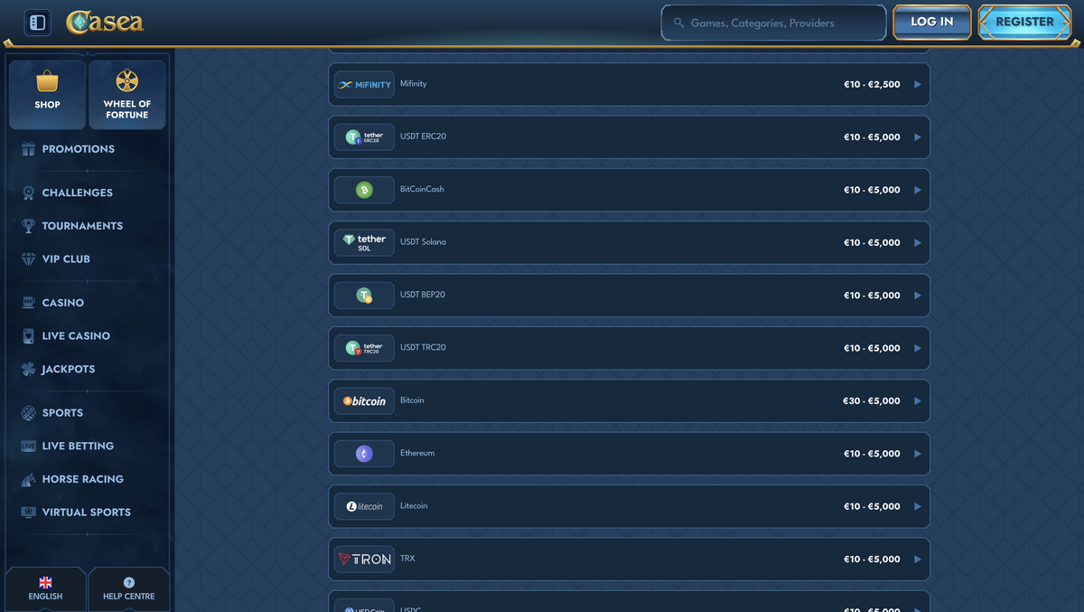Expand the Mifinity row arrow
The width and height of the screenshot is (1084, 612).
coord(918,85)
